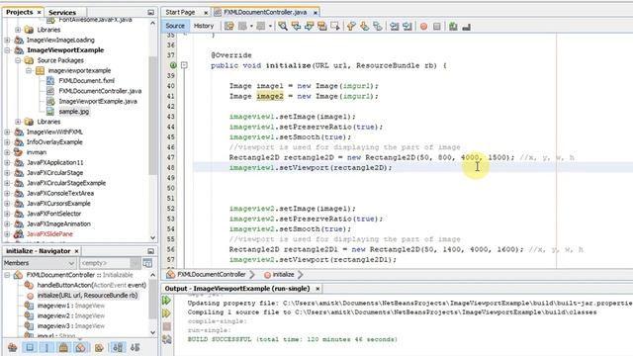This screenshot has height=356, width=633.
Task: Switch to the History view
Action: click(x=204, y=26)
